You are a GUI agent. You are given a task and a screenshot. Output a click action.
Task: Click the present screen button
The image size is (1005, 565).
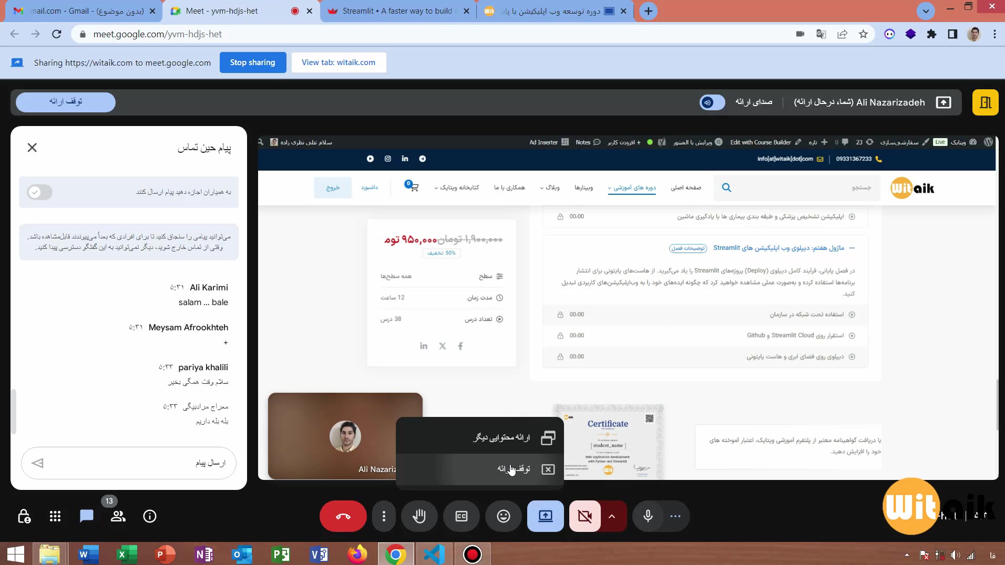tap(546, 516)
